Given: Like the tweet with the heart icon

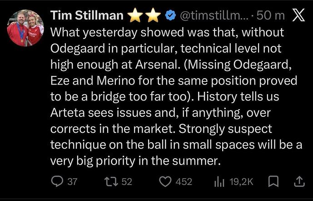Looking at the screenshot, I should (x=164, y=182).
